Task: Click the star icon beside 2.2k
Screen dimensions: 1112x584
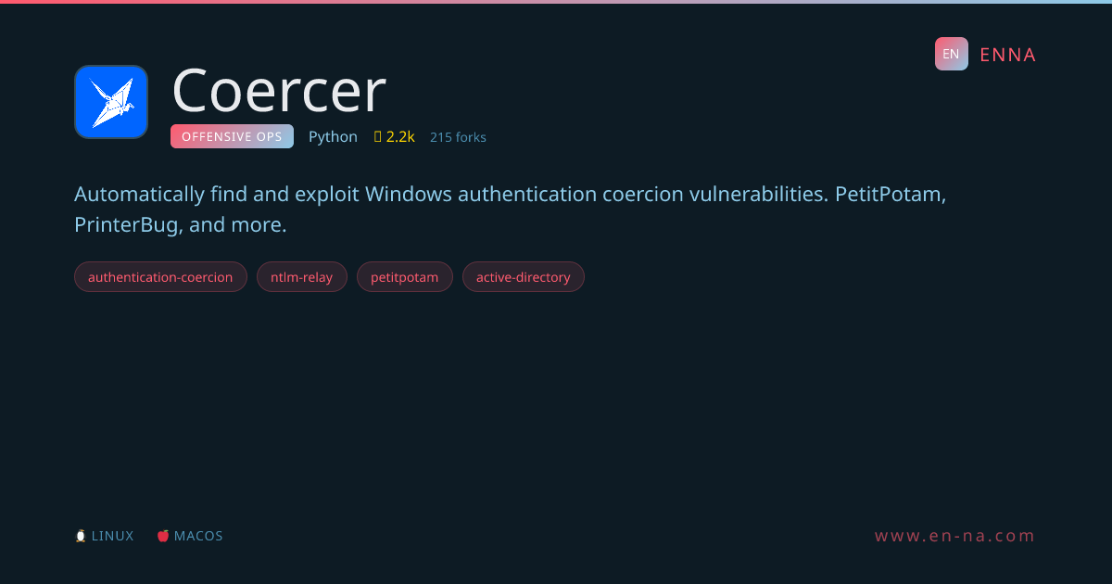Action: click(378, 137)
